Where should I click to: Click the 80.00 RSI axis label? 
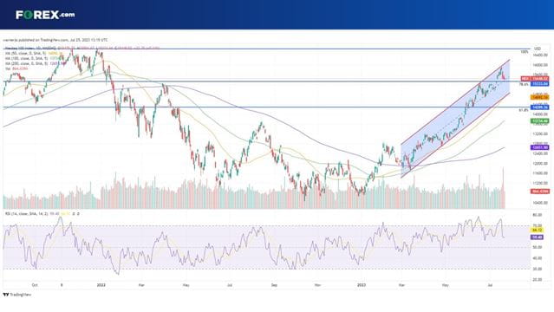point(537,215)
